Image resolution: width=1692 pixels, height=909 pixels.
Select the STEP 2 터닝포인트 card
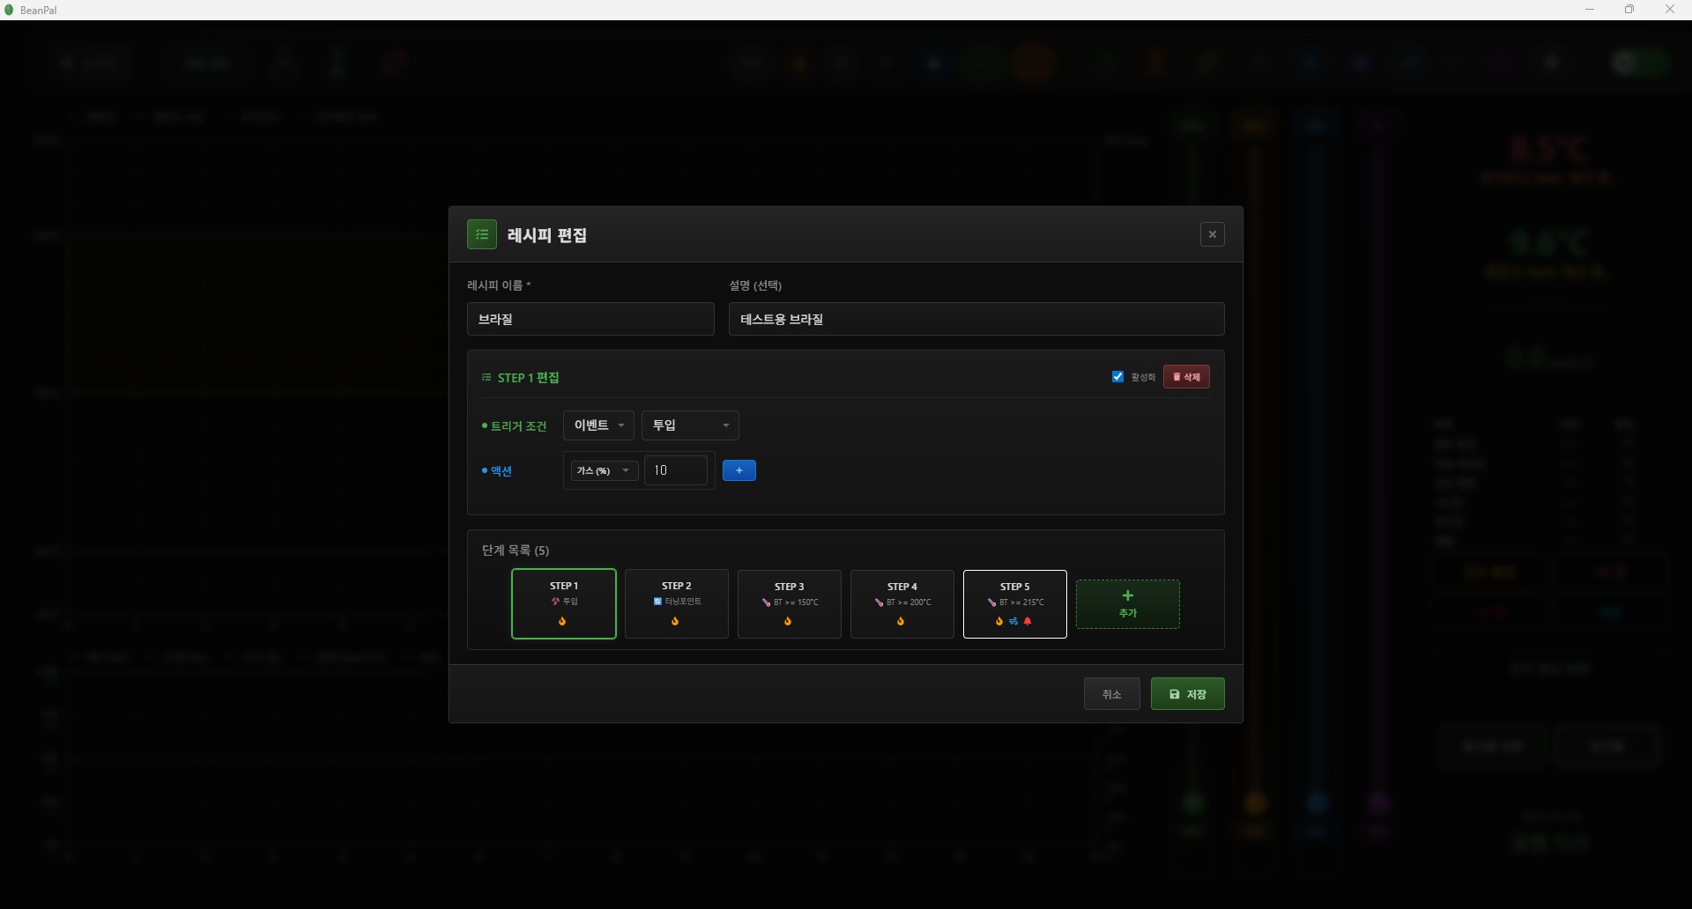pyautogui.click(x=676, y=604)
